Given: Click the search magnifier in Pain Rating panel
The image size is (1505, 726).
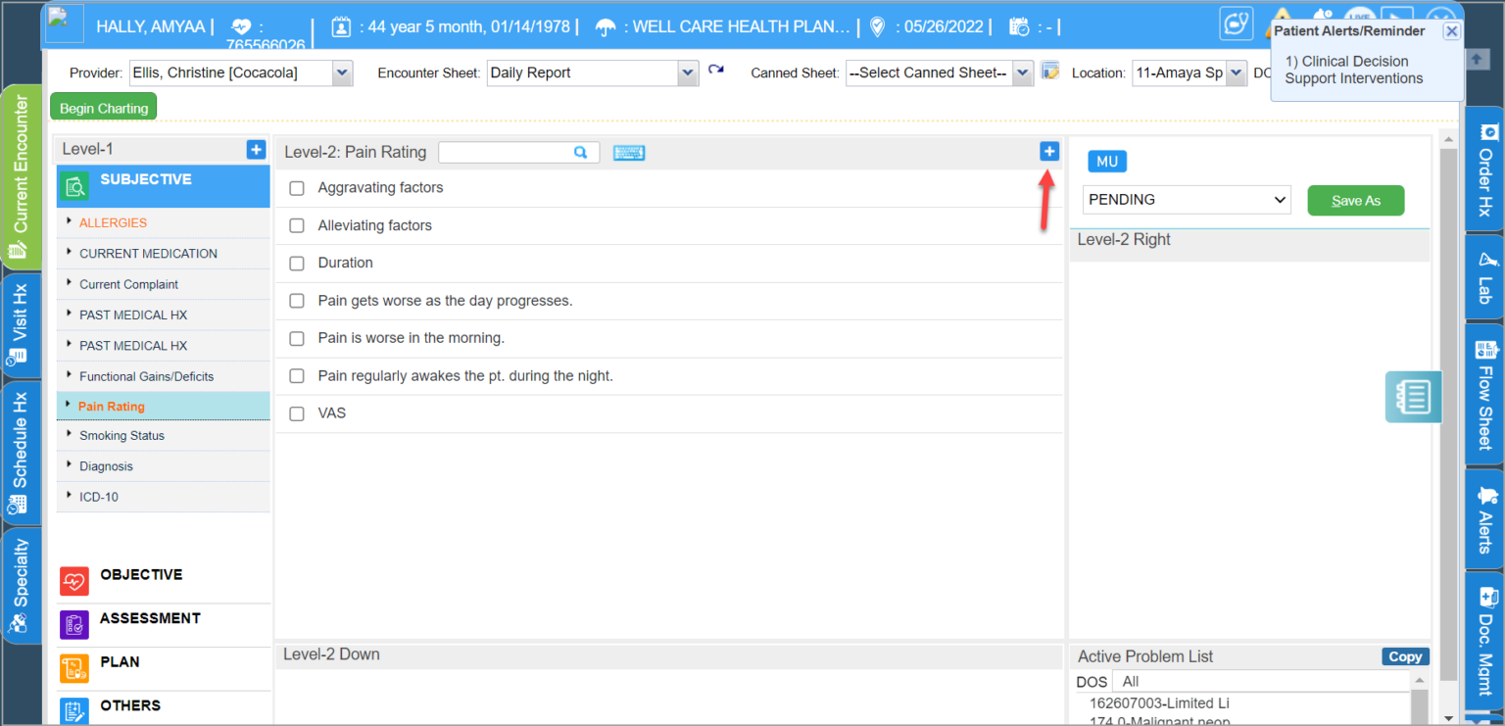Looking at the screenshot, I should coord(581,152).
